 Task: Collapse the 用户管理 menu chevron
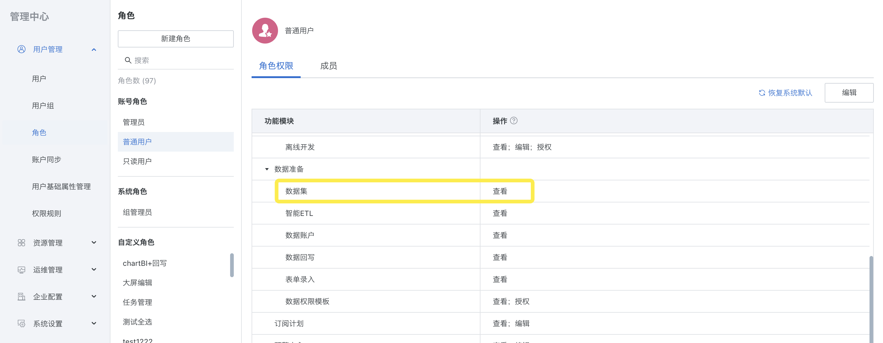(x=94, y=50)
